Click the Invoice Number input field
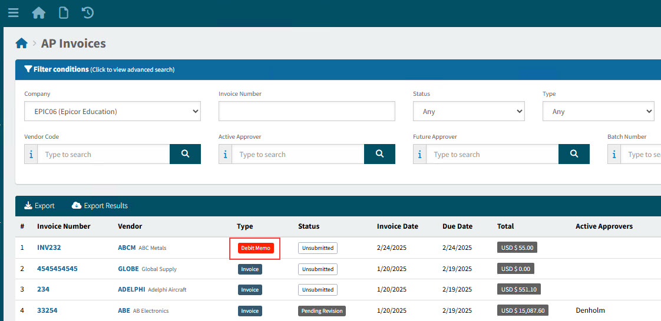The height and width of the screenshot is (321, 661). tap(306, 111)
